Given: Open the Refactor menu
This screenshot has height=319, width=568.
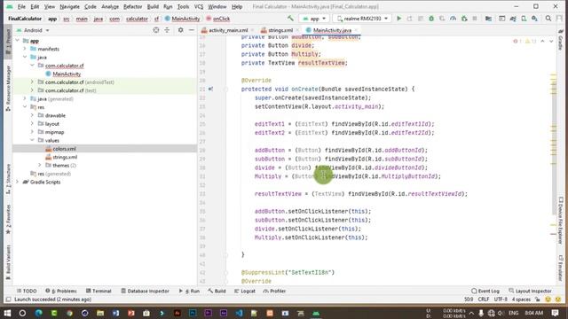Looking at the screenshot, I should pos(132,6).
